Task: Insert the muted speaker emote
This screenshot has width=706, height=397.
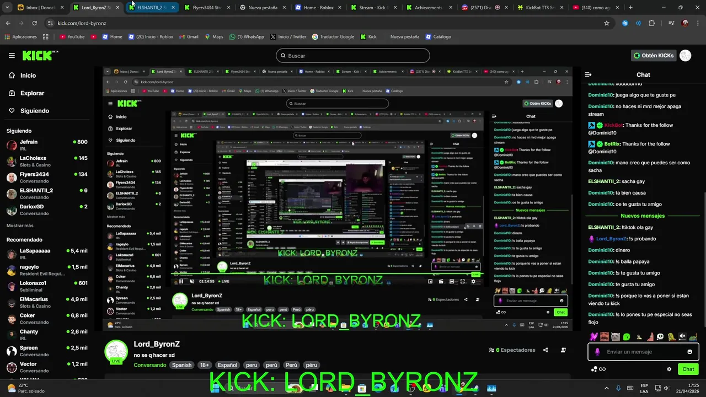Action: point(682,337)
